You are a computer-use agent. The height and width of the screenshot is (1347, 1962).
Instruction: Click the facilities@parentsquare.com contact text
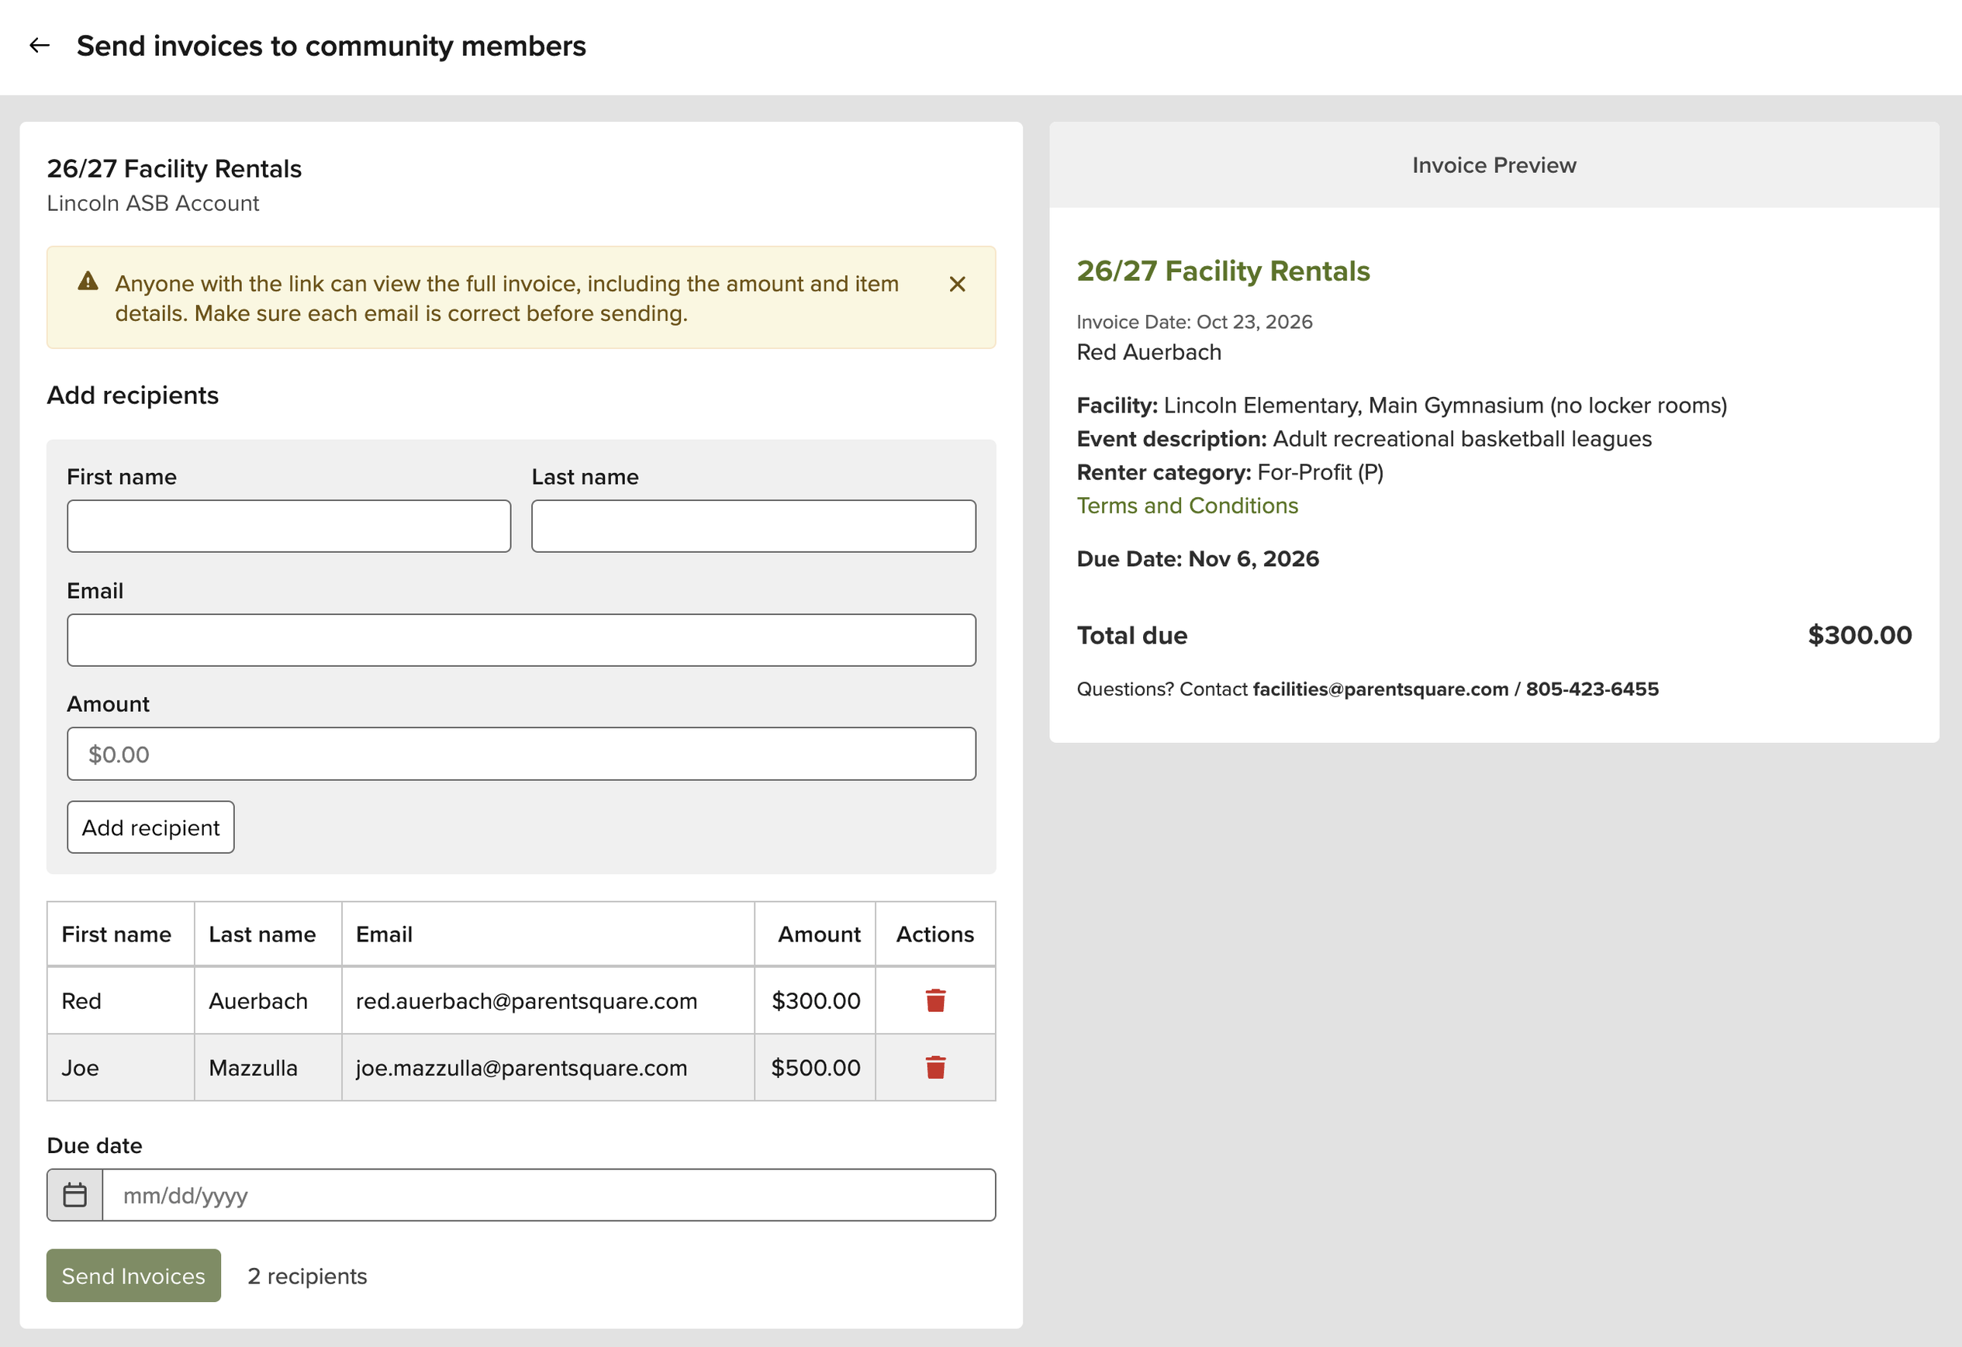click(1380, 689)
